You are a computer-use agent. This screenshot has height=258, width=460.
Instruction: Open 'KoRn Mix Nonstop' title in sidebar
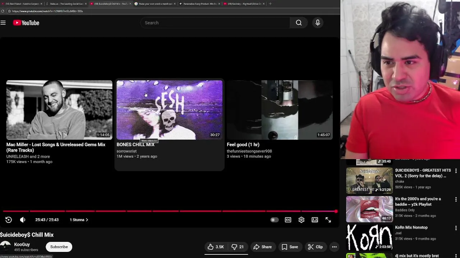pyautogui.click(x=411, y=228)
